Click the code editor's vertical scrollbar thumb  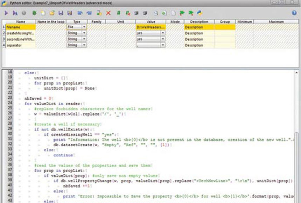pyautogui.click(x=296, y=167)
